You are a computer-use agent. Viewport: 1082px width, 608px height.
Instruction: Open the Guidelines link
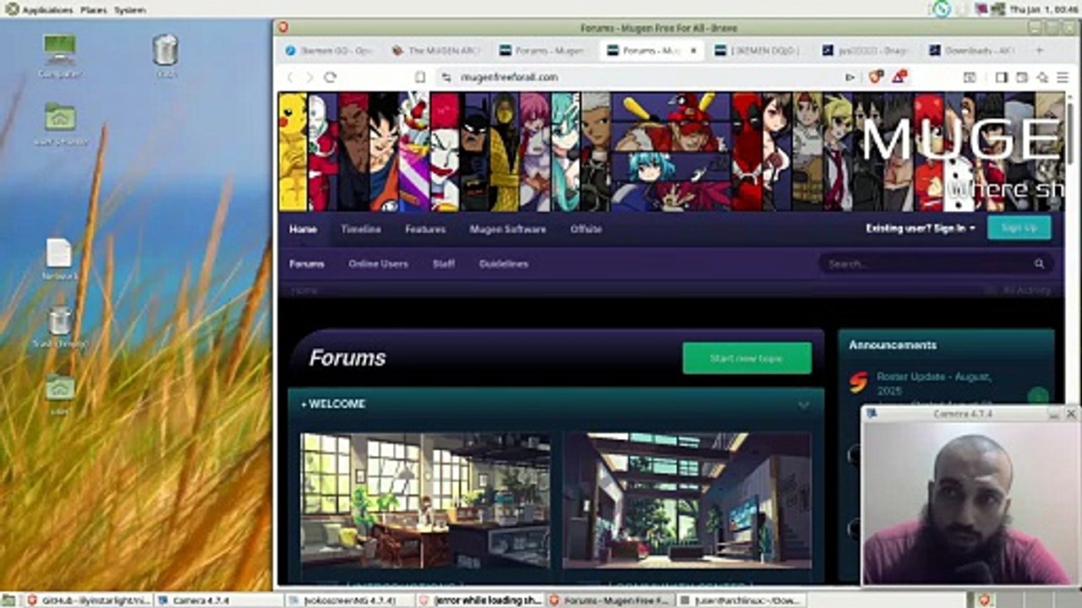click(504, 263)
